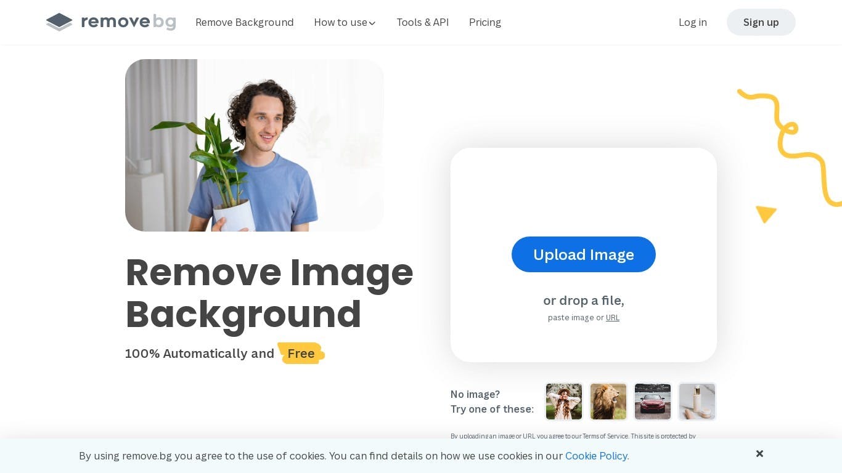This screenshot has height=473, width=842.
Task: Click the remove.bg layered logo icon
Action: [59, 22]
